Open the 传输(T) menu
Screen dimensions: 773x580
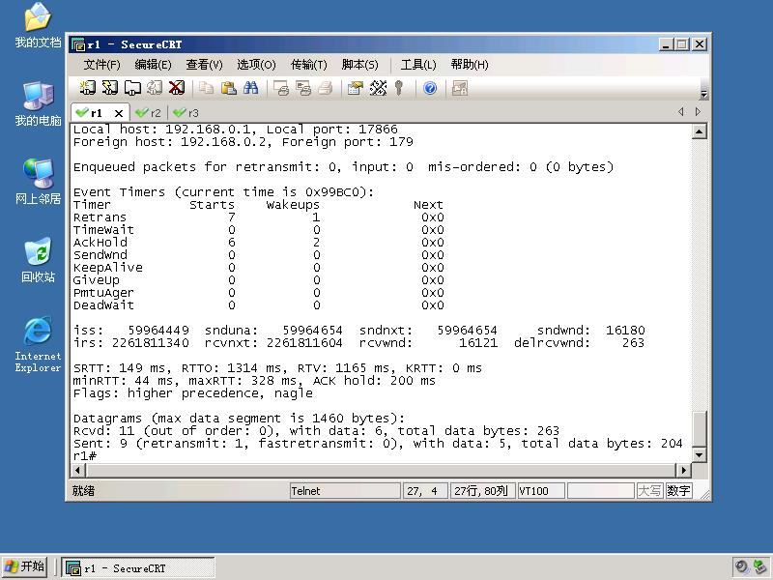click(x=308, y=65)
